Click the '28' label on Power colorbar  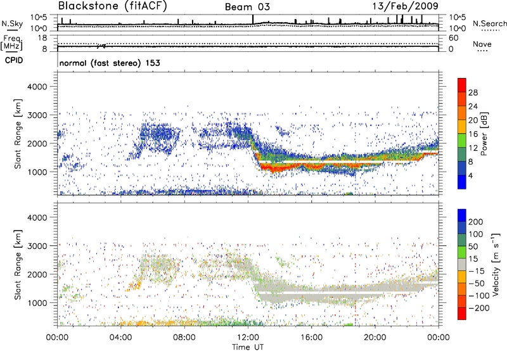(x=473, y=93)
